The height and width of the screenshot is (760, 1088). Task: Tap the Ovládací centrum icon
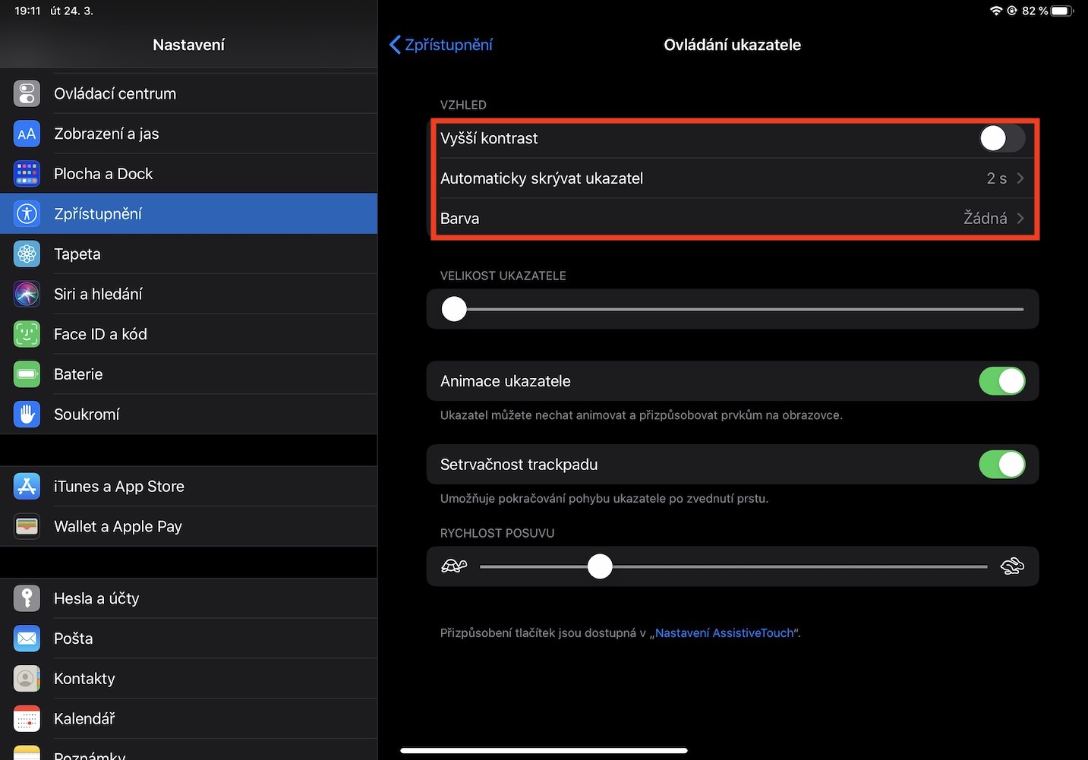pos(27,93)
